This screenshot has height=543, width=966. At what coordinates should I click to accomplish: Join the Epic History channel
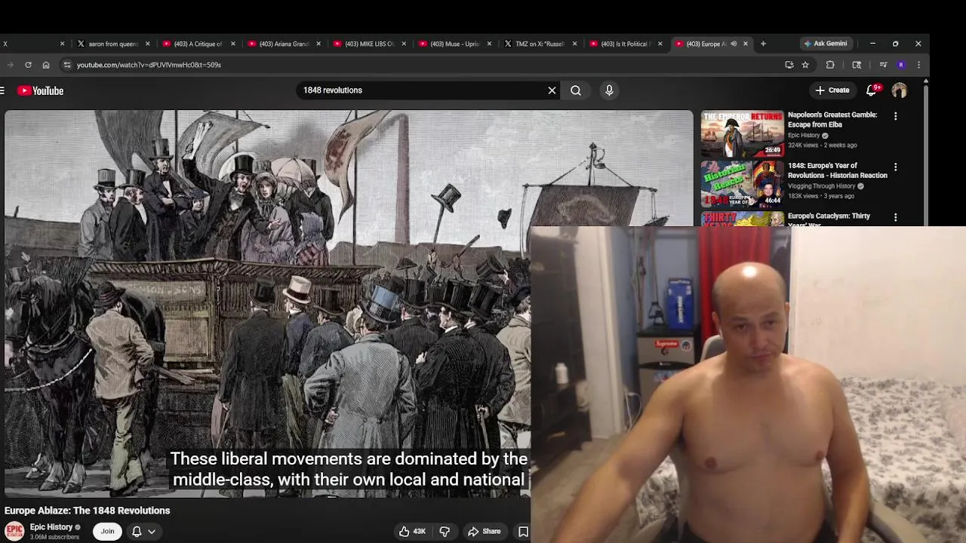(107, 531)
